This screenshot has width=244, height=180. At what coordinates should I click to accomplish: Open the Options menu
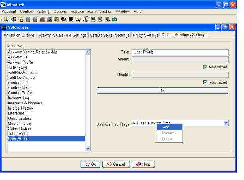tap(60, 12)
